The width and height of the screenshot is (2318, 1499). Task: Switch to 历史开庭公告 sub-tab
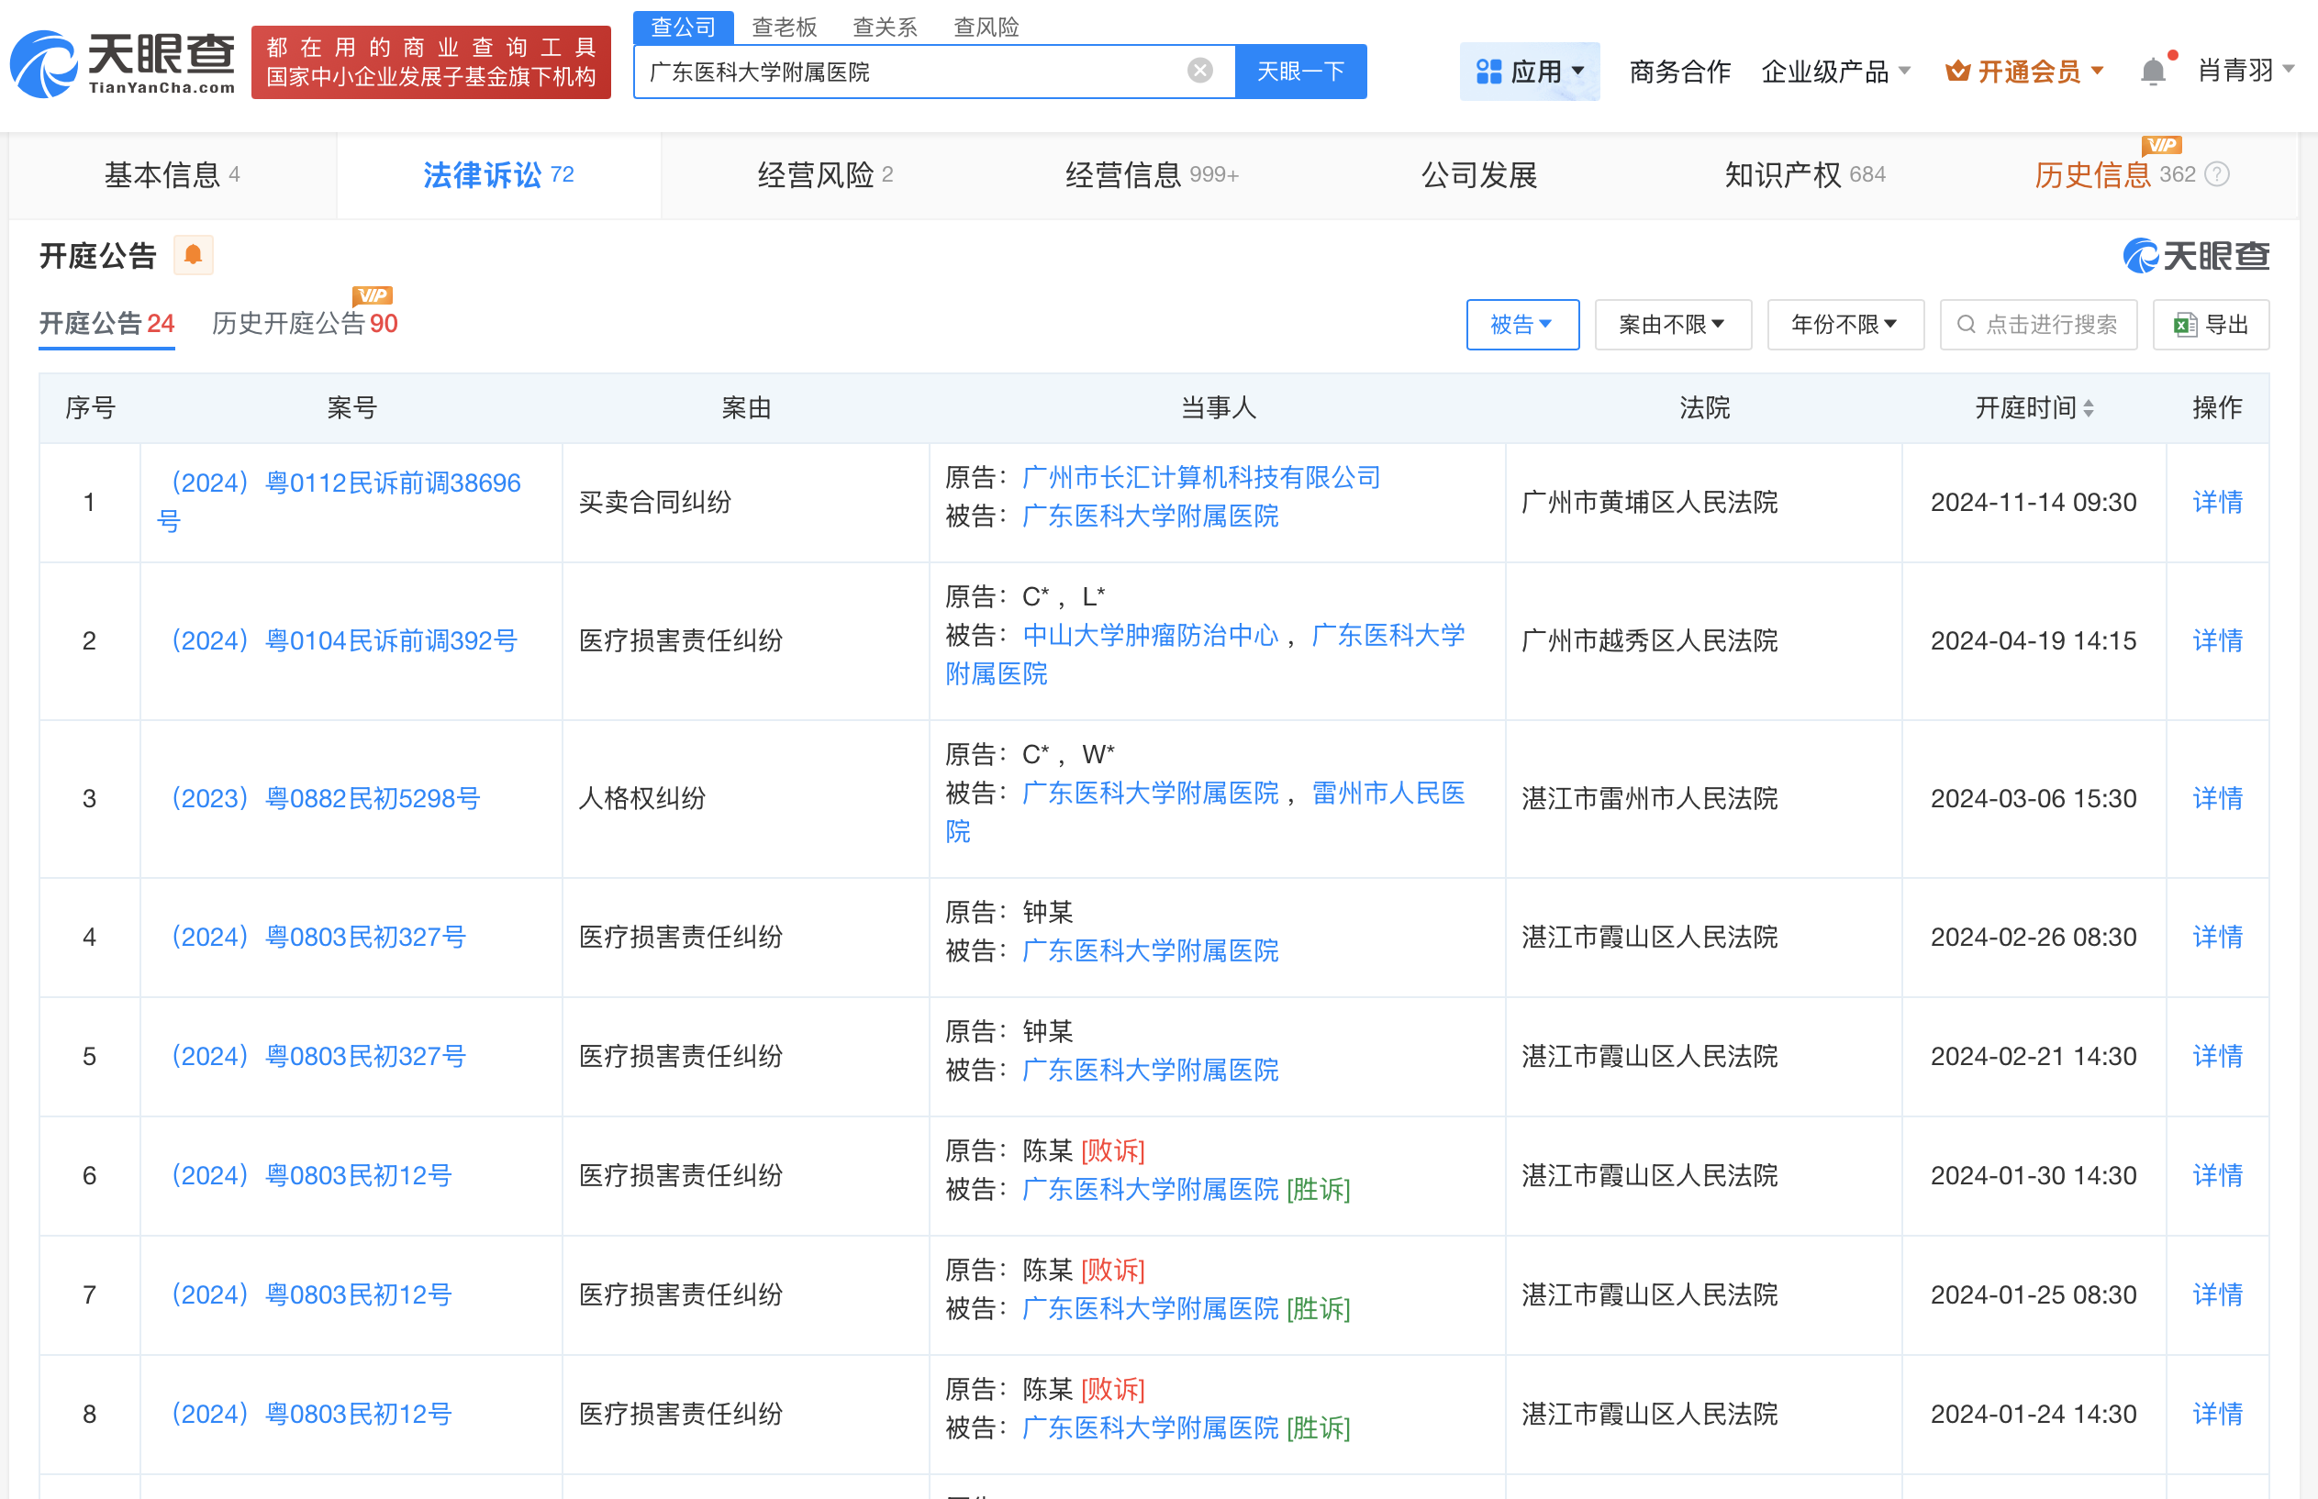(304, 324)
